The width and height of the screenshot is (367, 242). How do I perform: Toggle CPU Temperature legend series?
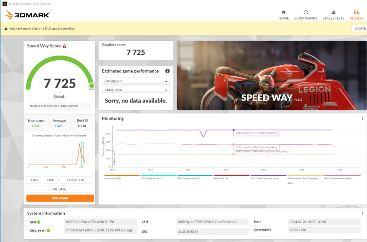click(x=158, y=177)
